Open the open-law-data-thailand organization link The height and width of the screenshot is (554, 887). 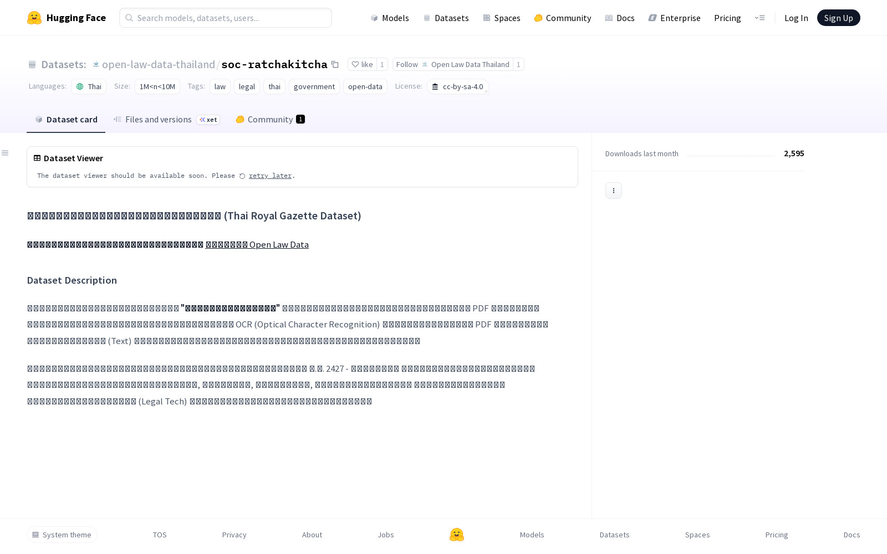[x=159, y=64]
